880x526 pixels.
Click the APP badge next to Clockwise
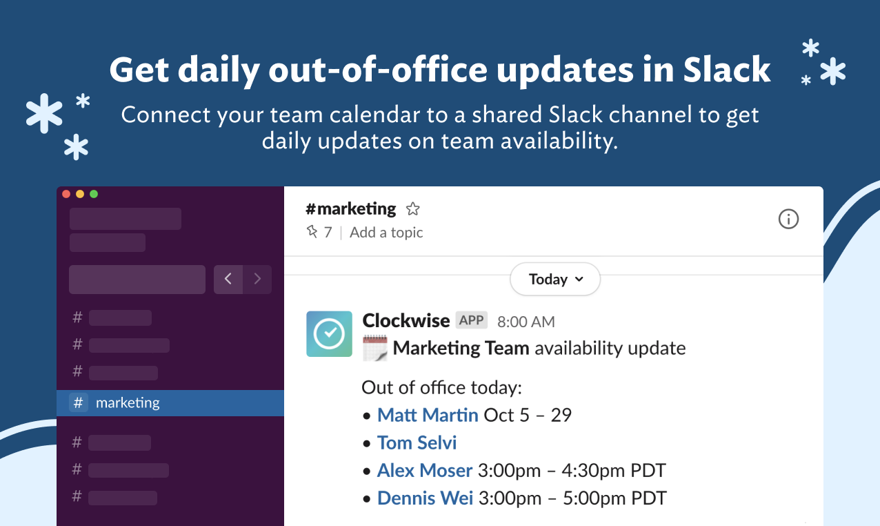click(473, 320)
